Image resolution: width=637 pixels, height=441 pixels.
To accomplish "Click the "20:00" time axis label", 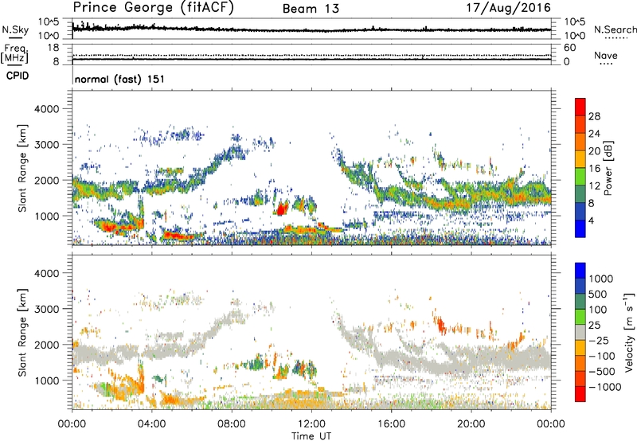I will pos(471,424).
